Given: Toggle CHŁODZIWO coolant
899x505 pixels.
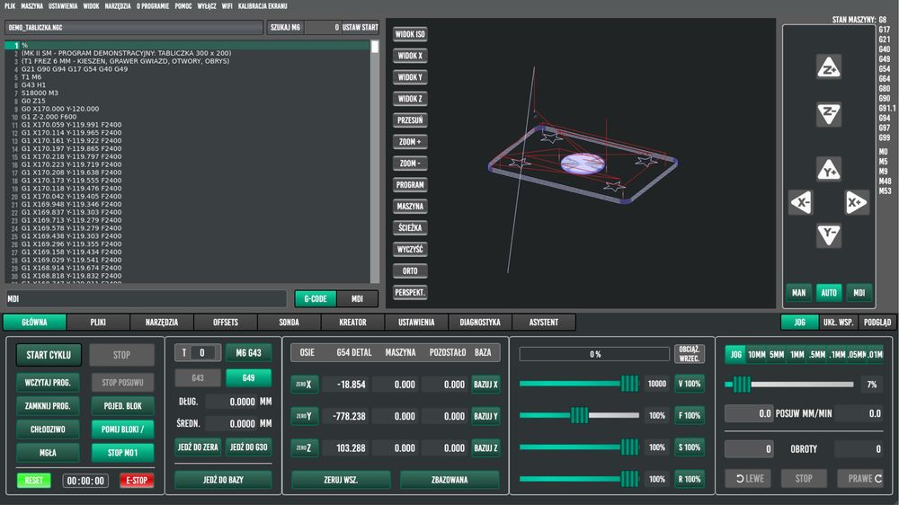Looking at the screenshot, I should click(49, 429).
